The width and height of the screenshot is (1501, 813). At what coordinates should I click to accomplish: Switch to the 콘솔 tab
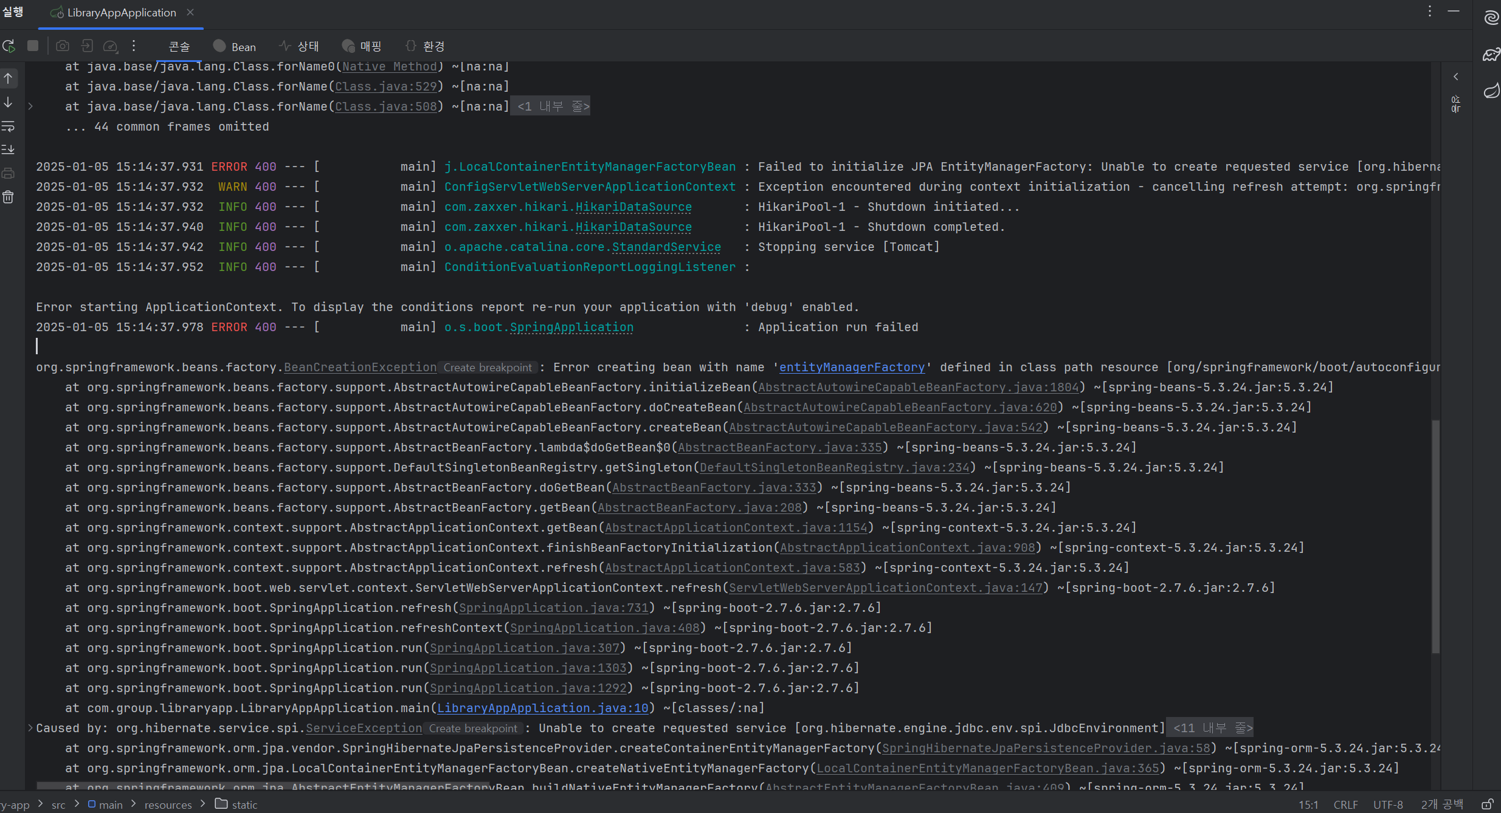pos(179,47)
